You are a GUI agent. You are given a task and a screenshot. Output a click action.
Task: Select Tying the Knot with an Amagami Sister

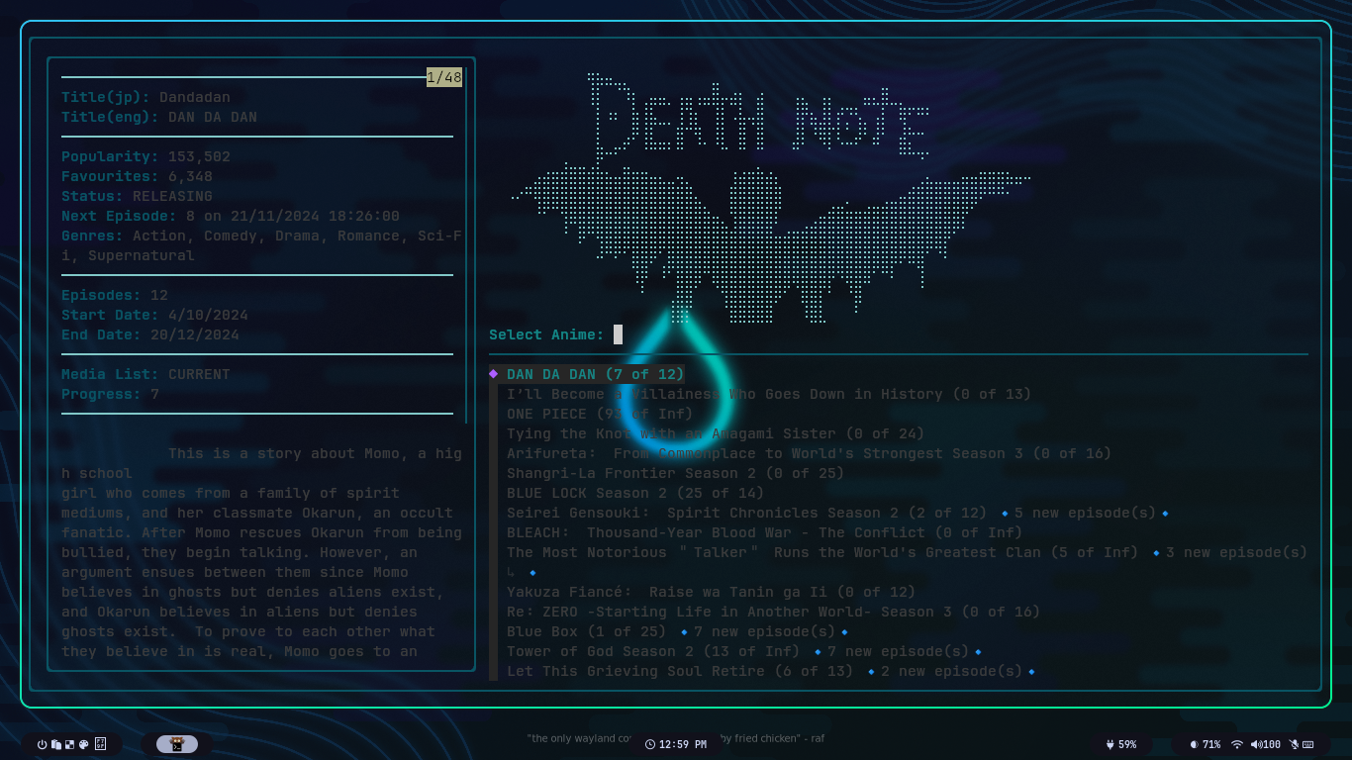(x=716, y=433)
